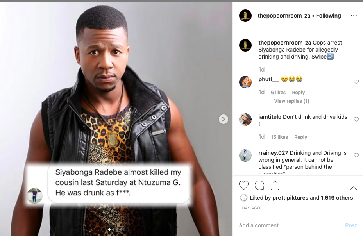Screen dimensions: 363x236
Task: Open phuti__ profile avatar
Action: (245, 82)
